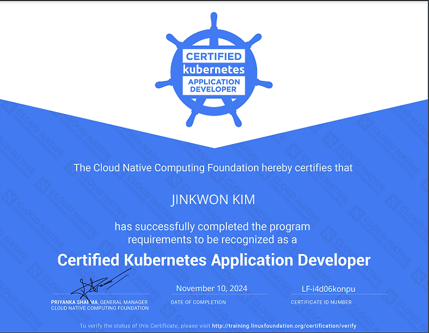Click 'CLOUD NATIVE COMPUTING FOUNDATION' under signature

[100, 308]
